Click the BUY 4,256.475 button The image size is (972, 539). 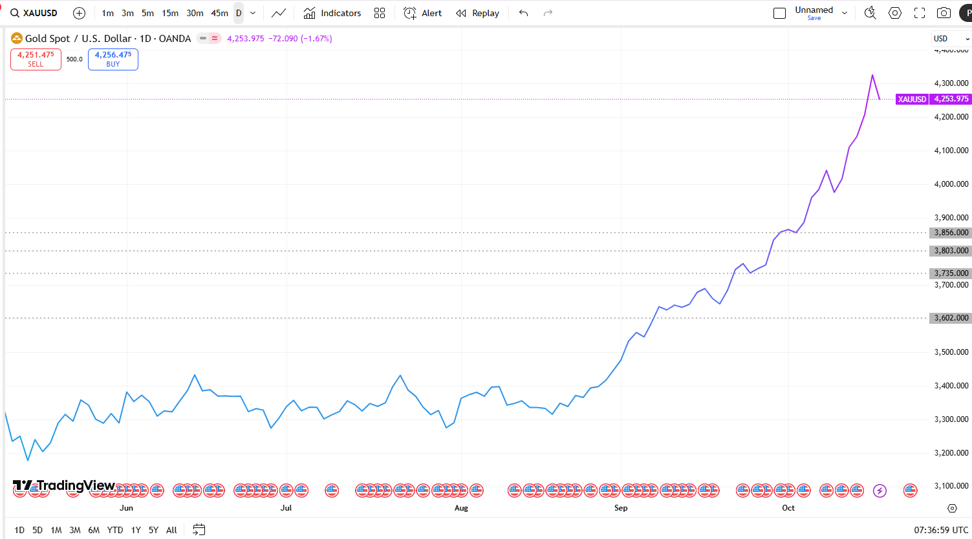coord(113,59)
